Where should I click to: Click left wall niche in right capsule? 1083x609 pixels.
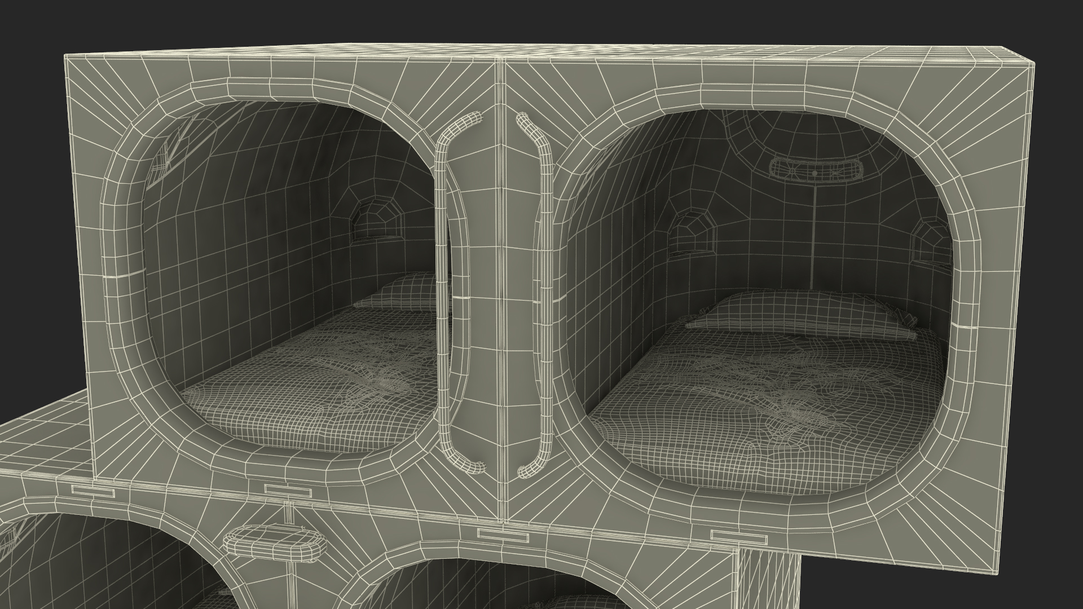(692, 234)
